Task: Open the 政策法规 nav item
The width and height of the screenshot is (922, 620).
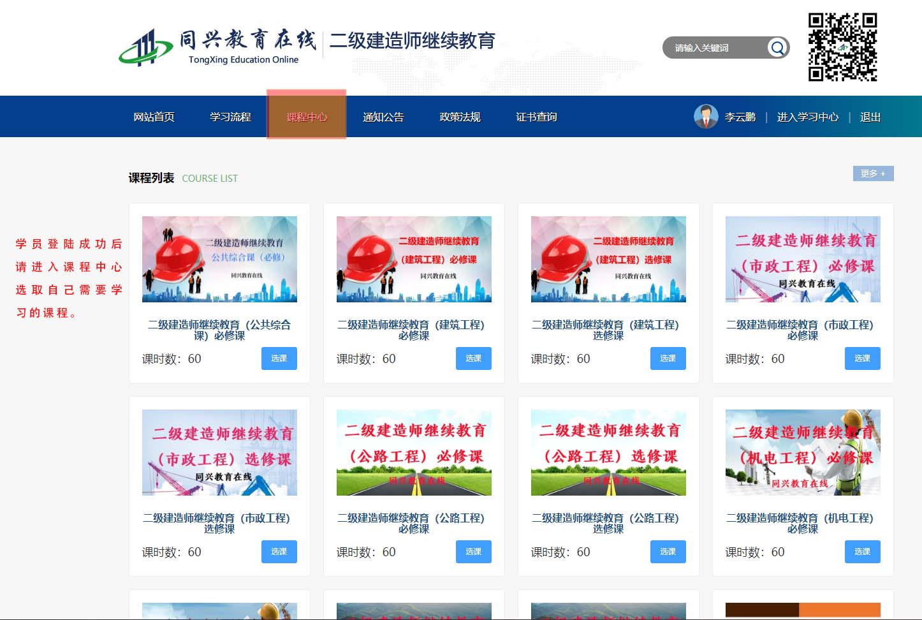Action: (460, 117)
